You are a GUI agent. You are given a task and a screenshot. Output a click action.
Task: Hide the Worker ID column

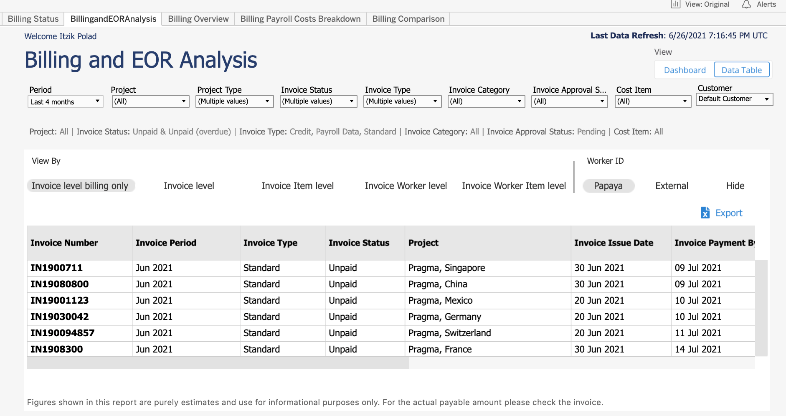click(x=735, y=185)
